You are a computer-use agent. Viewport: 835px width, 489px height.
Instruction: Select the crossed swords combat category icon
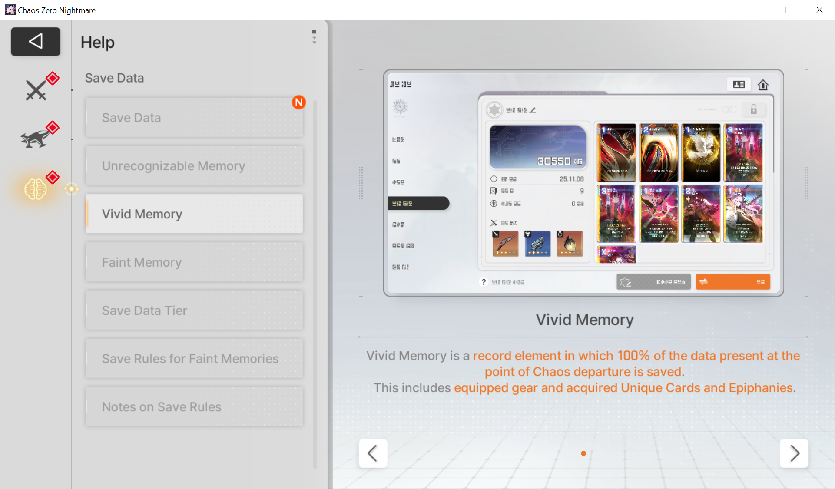36,90
